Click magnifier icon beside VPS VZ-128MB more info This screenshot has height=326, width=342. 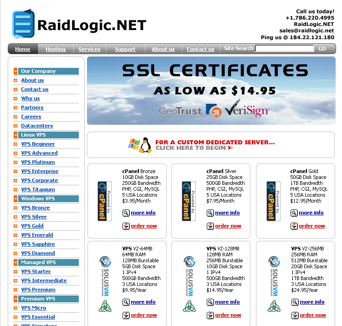210,302
